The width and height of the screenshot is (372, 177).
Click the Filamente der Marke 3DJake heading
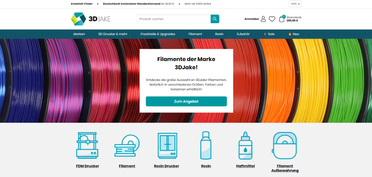click(186, 63)
